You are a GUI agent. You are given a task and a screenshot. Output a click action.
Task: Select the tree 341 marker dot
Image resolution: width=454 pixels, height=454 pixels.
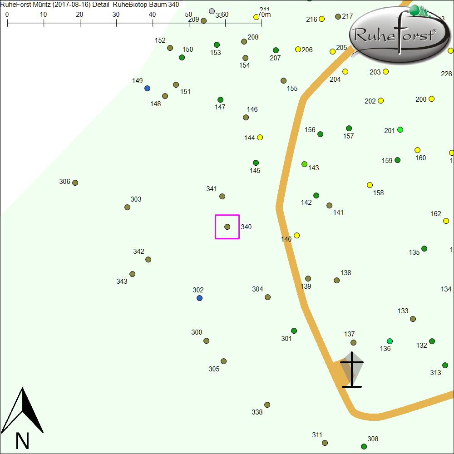pyautogui.click(x=222, y=197)
